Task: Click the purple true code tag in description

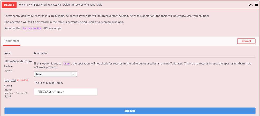Action: [x=66, y=63]
